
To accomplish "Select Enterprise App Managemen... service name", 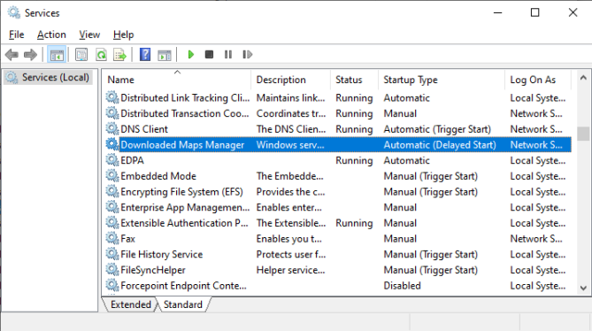I will coord(185,207).
